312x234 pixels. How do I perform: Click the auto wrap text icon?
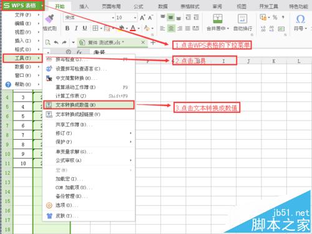coord(242,19)
